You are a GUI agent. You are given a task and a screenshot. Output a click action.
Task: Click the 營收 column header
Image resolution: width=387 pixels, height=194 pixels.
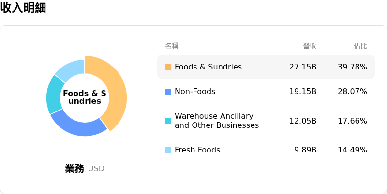coord(310,46)
